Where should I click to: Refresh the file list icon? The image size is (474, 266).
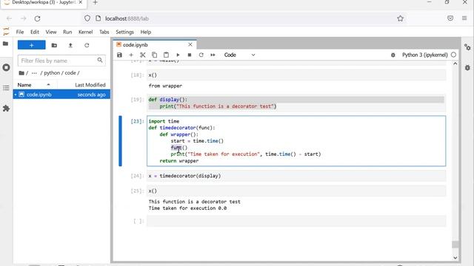(87, 45)
